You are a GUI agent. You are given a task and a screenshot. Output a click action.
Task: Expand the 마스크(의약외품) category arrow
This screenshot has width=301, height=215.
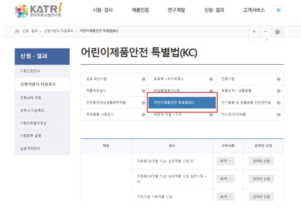click(279, 115)
